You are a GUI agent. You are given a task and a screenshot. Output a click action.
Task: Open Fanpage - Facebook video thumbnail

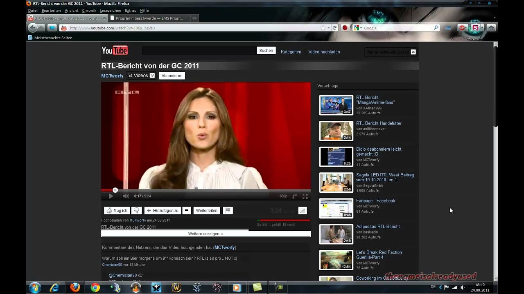[x=336, y=208]
